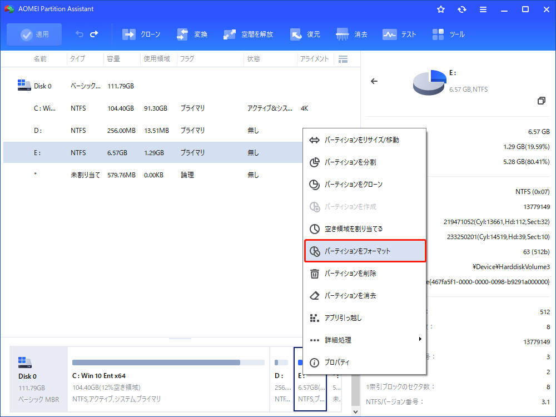Click the 104.40GB capacity cell
This screenshot has height=417, width=556.
pyautogui.click(x=121, y=108)
